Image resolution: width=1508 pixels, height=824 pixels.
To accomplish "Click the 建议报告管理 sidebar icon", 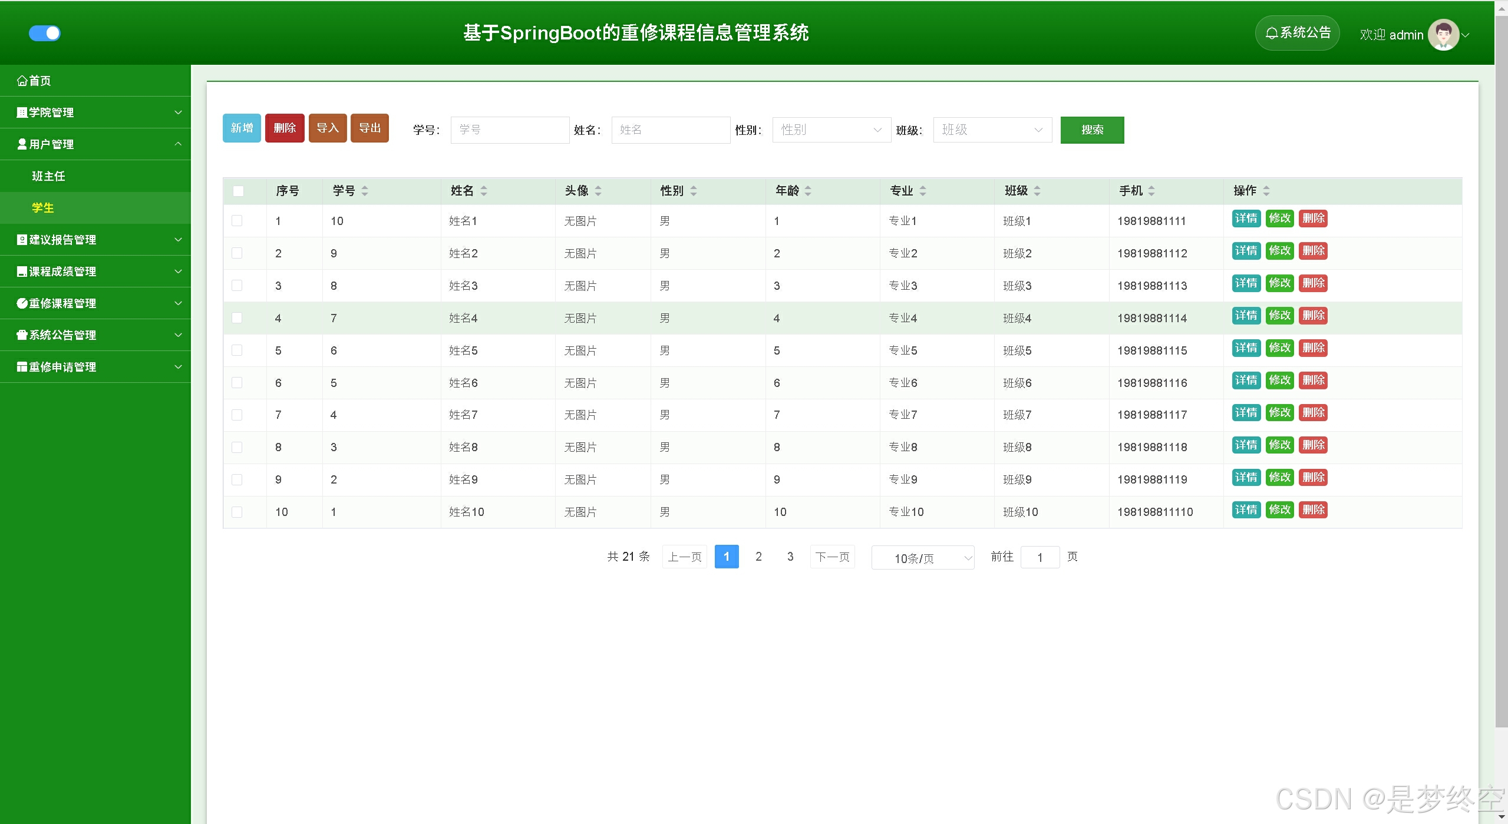I will [22, 240].
